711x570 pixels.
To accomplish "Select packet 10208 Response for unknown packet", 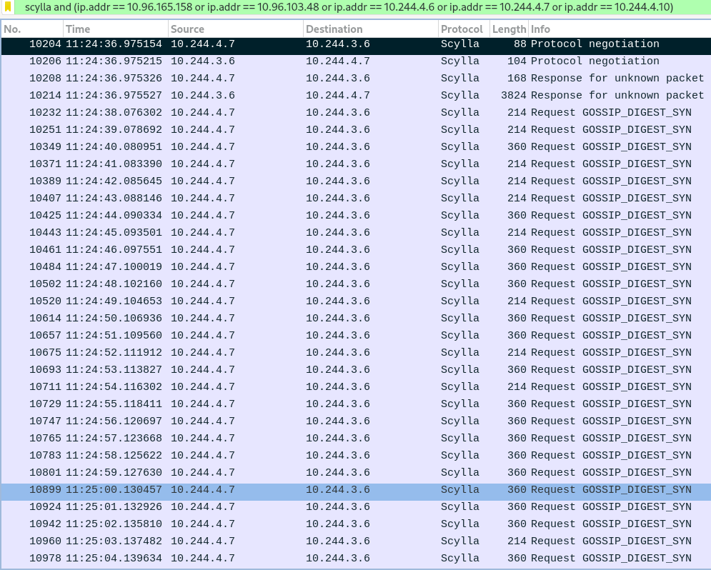I will (x=356, y=79).
